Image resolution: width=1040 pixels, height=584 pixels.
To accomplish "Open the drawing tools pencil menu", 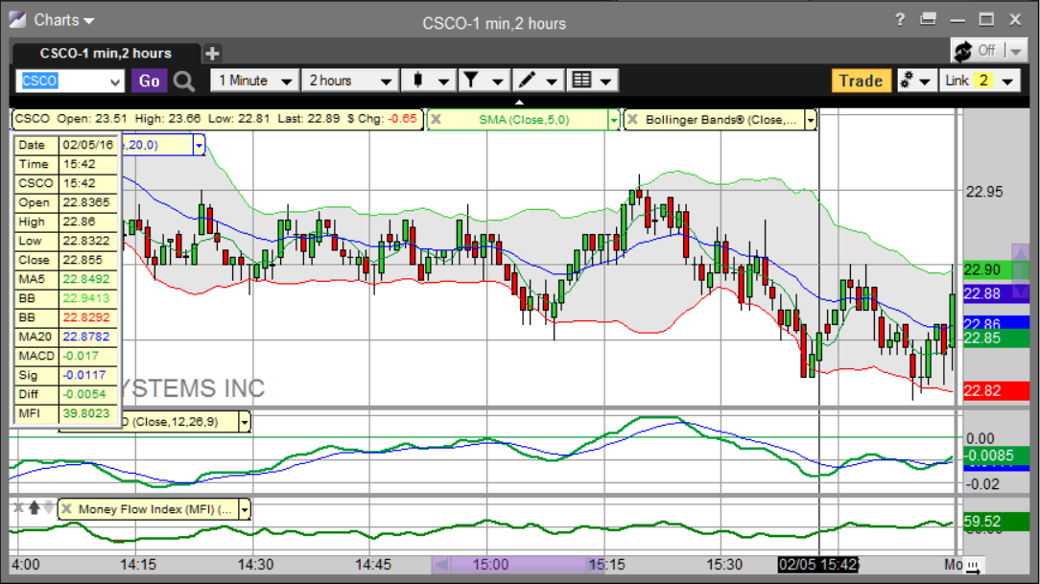I will coord(538,81).
